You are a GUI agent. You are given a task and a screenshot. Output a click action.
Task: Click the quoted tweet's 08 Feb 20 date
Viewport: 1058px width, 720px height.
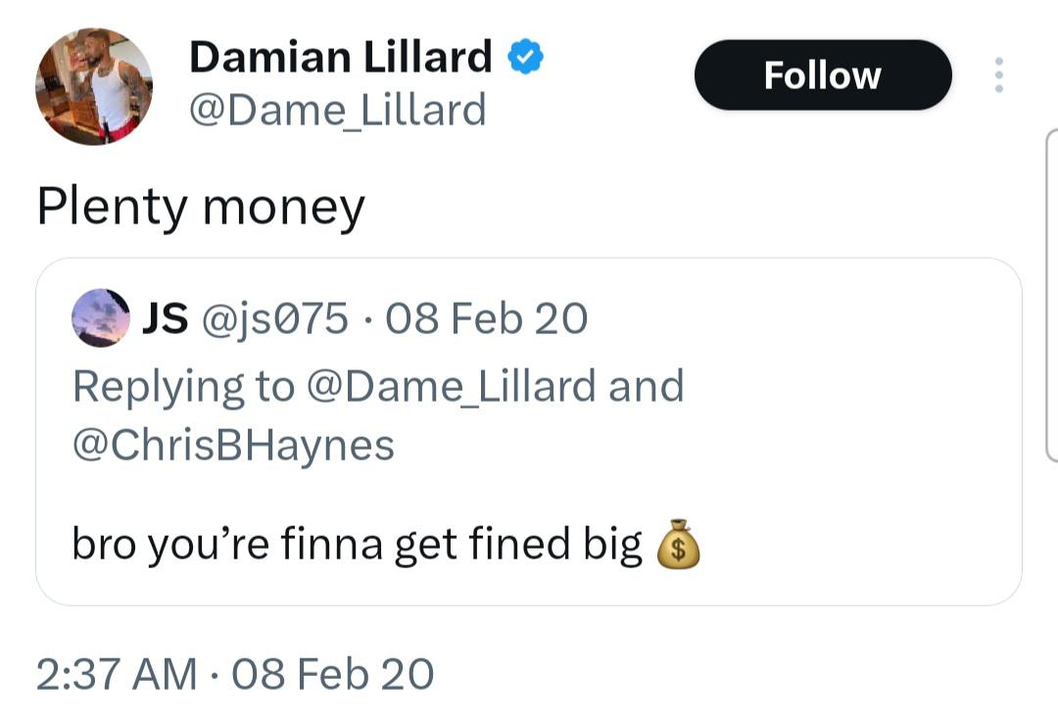tap(487, 318)
